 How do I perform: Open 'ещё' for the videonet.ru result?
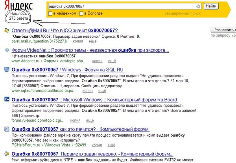pos(112,61)
